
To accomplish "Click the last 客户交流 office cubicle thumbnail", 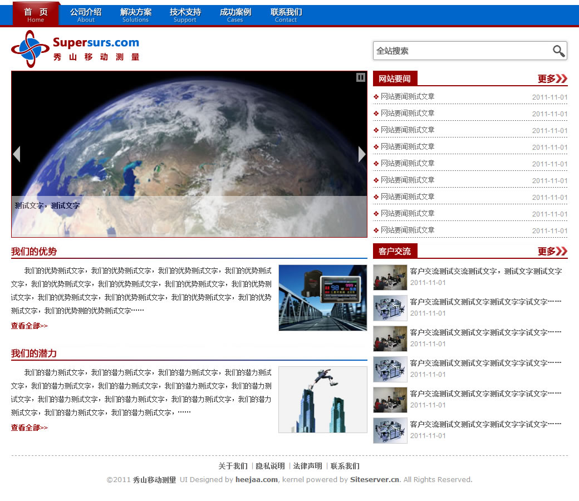I will pos(390,431).
